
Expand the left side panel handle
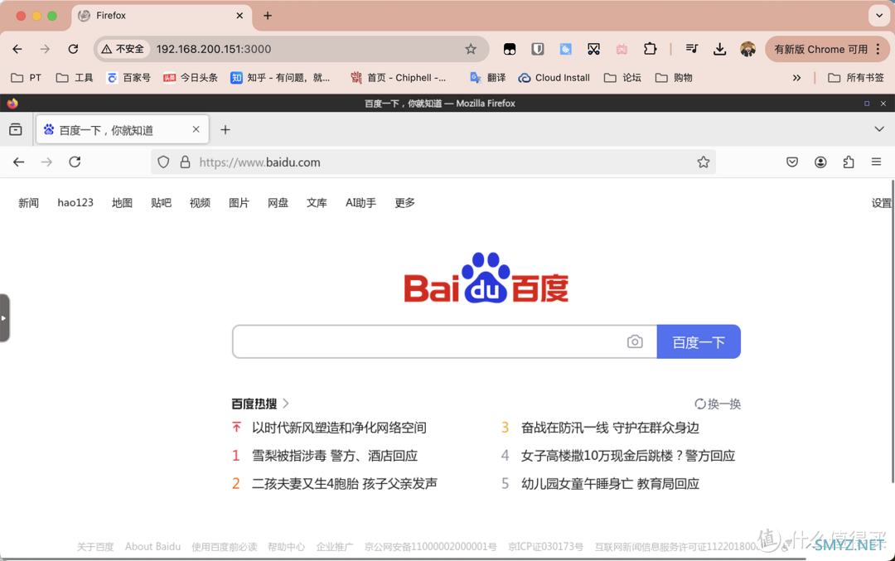tap(4, 318)
